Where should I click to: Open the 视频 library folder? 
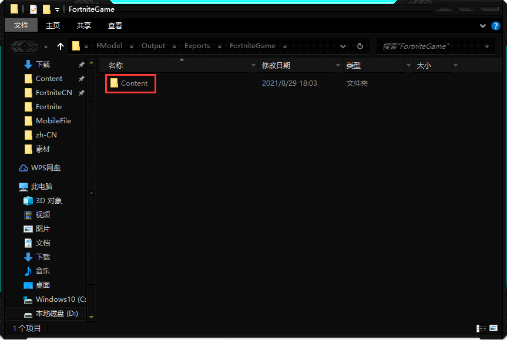pos(43,215)
